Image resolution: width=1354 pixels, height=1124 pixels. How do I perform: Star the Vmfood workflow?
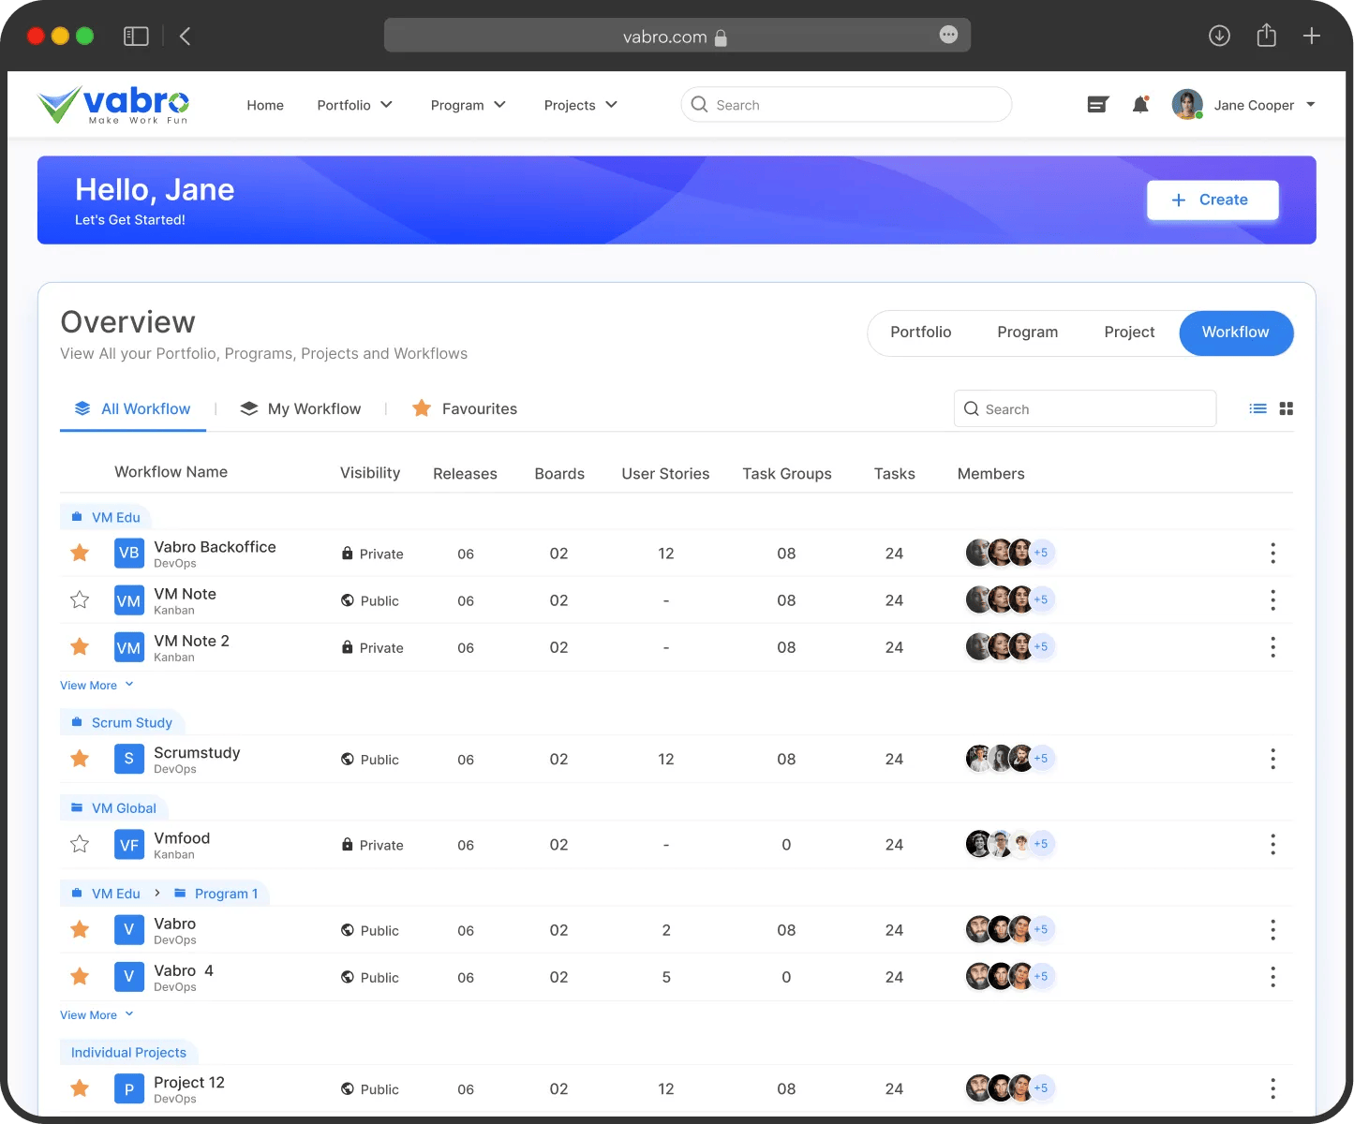click(x=80, y=844)
